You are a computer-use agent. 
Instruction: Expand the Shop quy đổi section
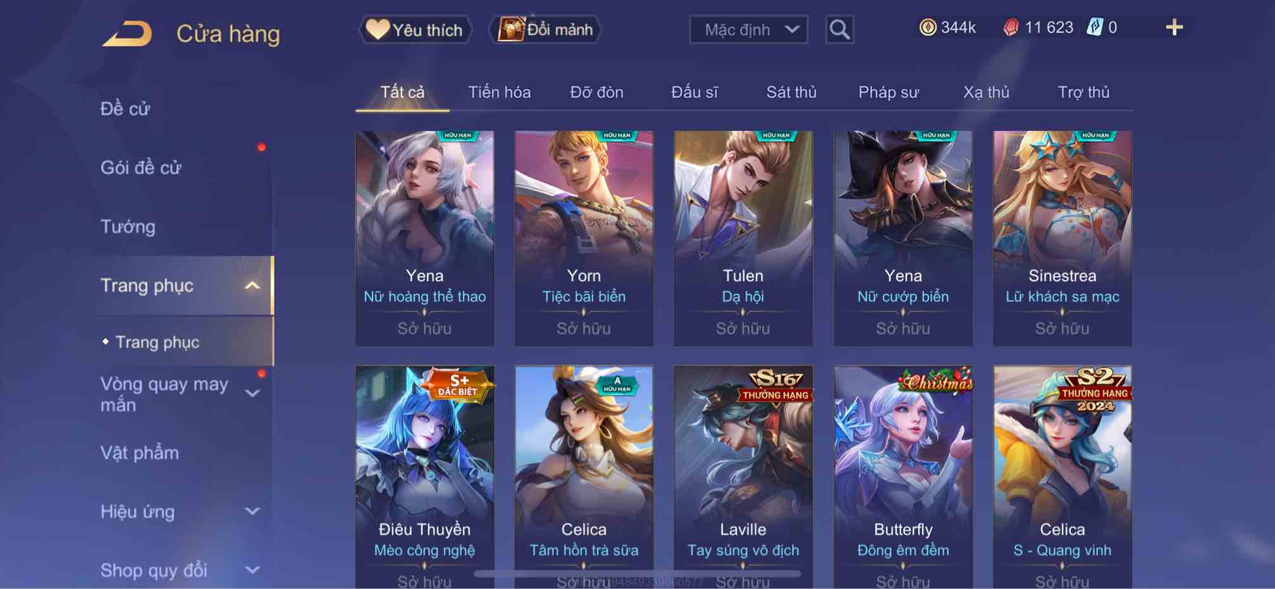point(252,570)
